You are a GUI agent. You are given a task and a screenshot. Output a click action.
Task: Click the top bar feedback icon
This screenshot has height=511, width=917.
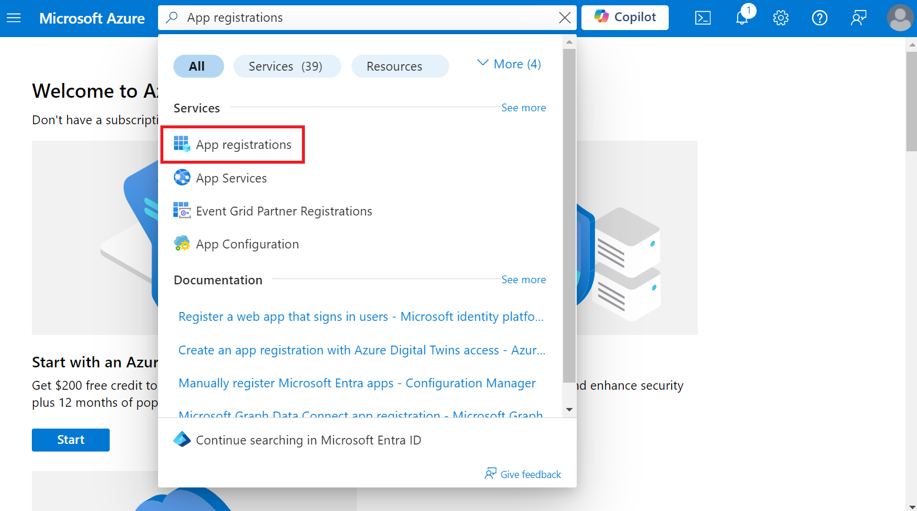click(859, 18)
